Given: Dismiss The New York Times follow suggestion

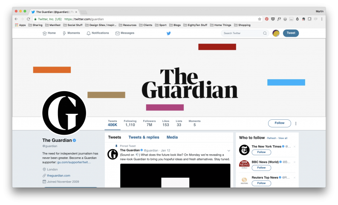Looking at the screenshot, I should pyautogui.click(x=295, y=147).
